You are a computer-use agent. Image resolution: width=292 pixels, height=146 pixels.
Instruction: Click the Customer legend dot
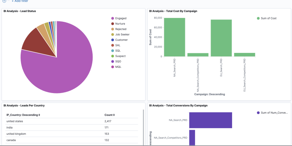113,40
